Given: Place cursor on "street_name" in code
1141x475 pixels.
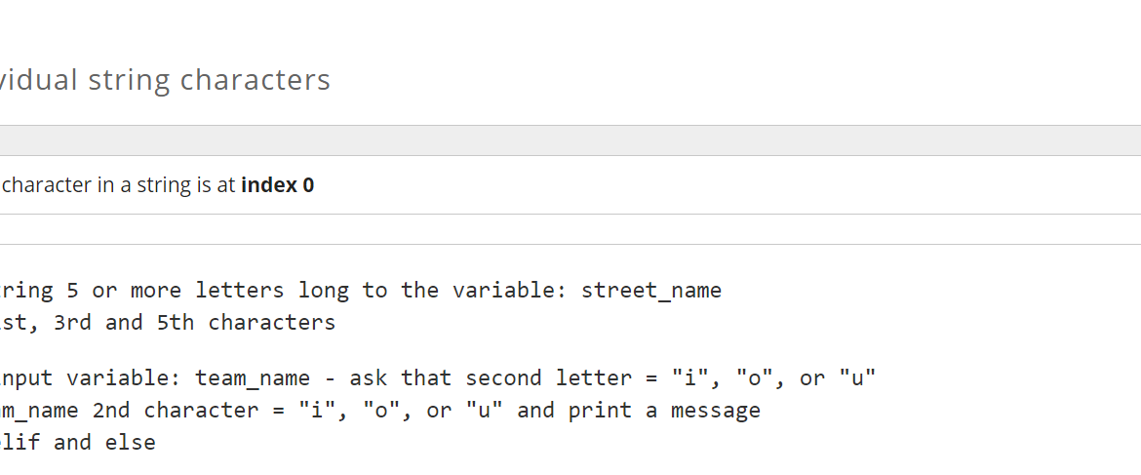Looking at the screenshot, I should coord(651,291).
